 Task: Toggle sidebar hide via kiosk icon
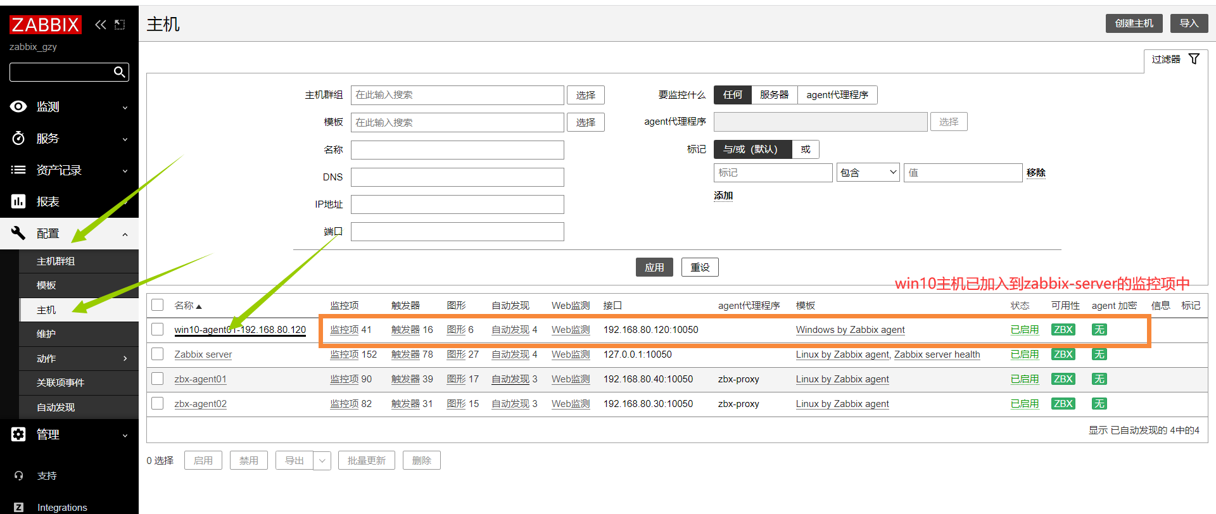coord(120,25)
